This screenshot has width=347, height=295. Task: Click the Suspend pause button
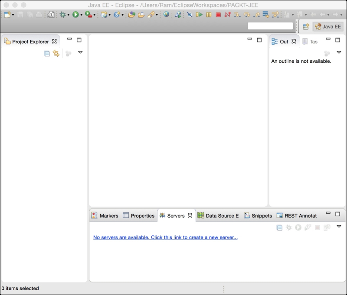click(x=209, y=15)
